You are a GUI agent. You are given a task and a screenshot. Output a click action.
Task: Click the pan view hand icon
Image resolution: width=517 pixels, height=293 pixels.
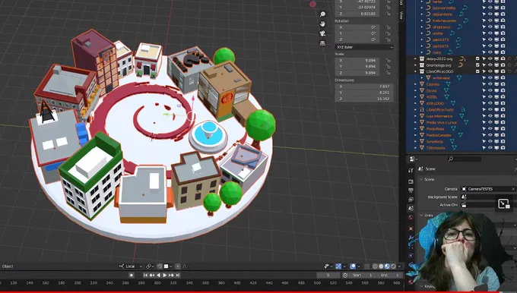tap(322, 24)
